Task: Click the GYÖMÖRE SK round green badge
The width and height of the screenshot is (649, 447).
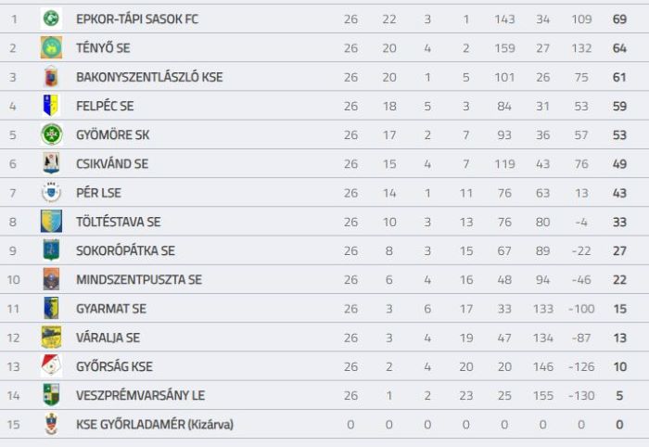Action: (x=51, y=134)
